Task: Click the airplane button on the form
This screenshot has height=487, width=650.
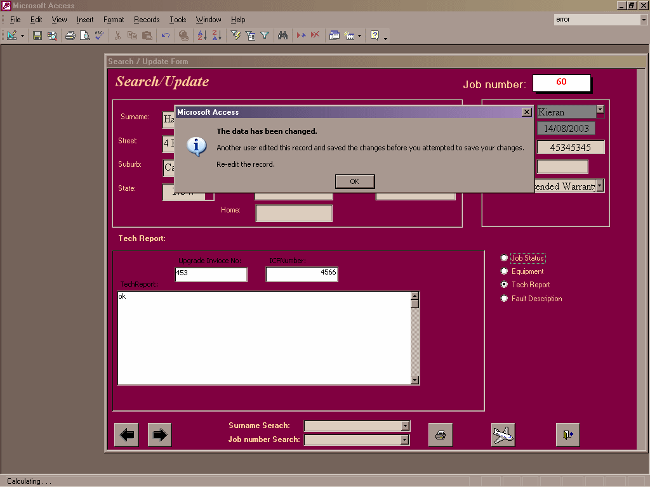Action: point(503,435)
